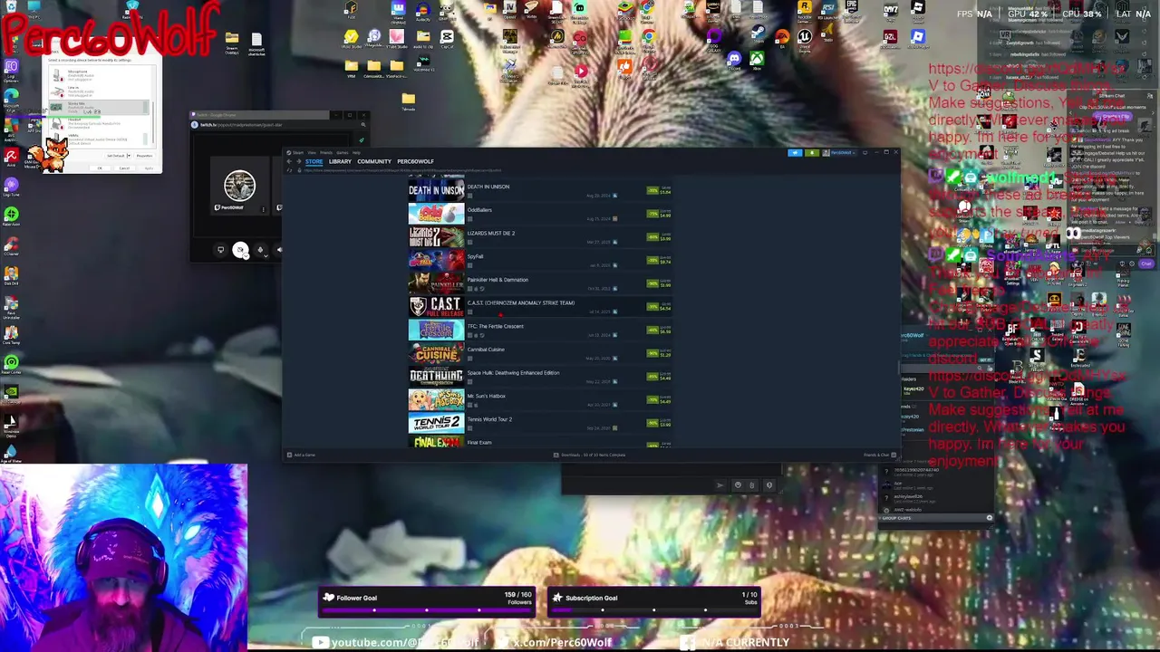
Task: Open the Tennis World Tour 2 thumbnail
Action: tap(436, 422)
